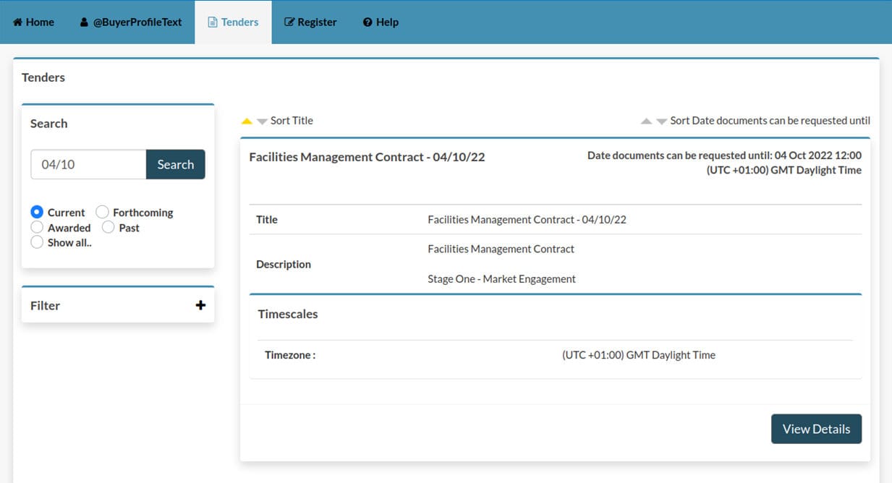892x483 pixels.
Task: Click the yellow ascending Sort Title arrow
Action: coord(247,121)
